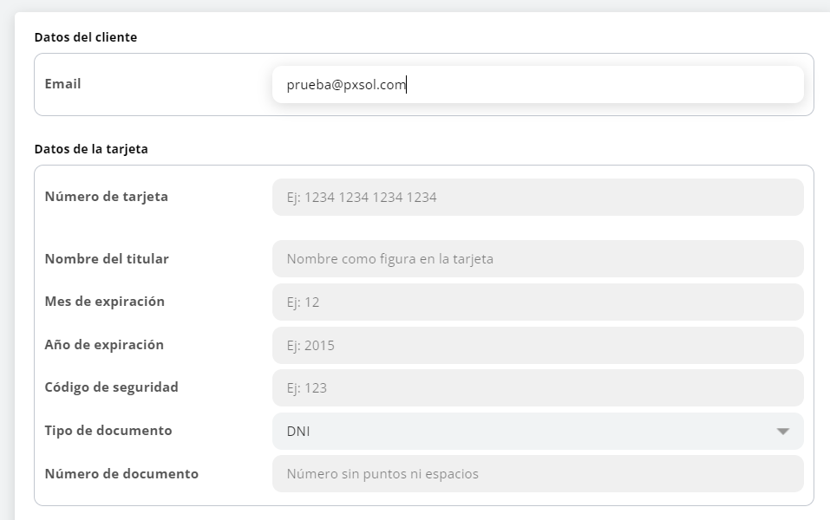Place cursor in the prueba@pxsol.com text
Viewport: 830px width, 520px height.
click(345, 85)
